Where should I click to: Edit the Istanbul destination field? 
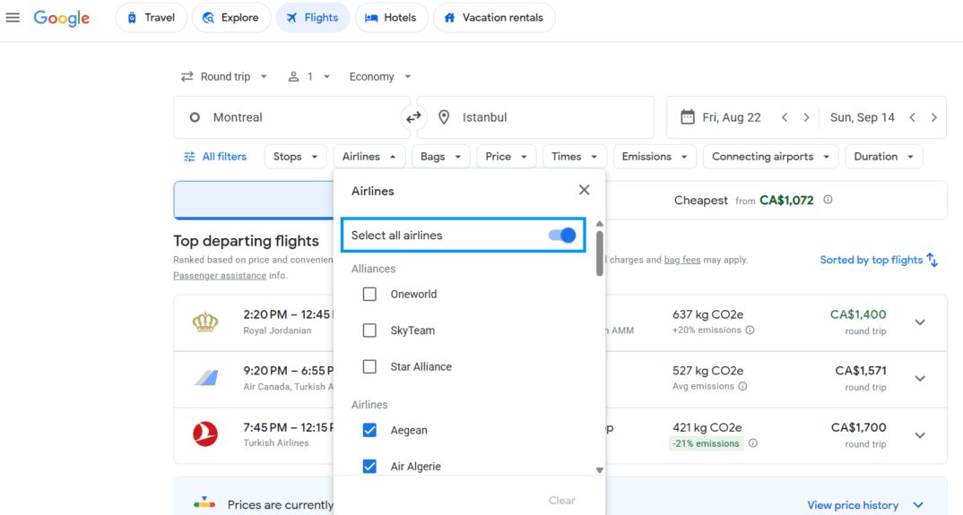(x=535, y=117)
